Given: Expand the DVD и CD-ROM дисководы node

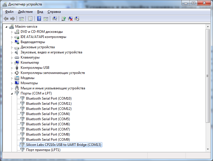Looking at the screenshot, I should point(12,32).
